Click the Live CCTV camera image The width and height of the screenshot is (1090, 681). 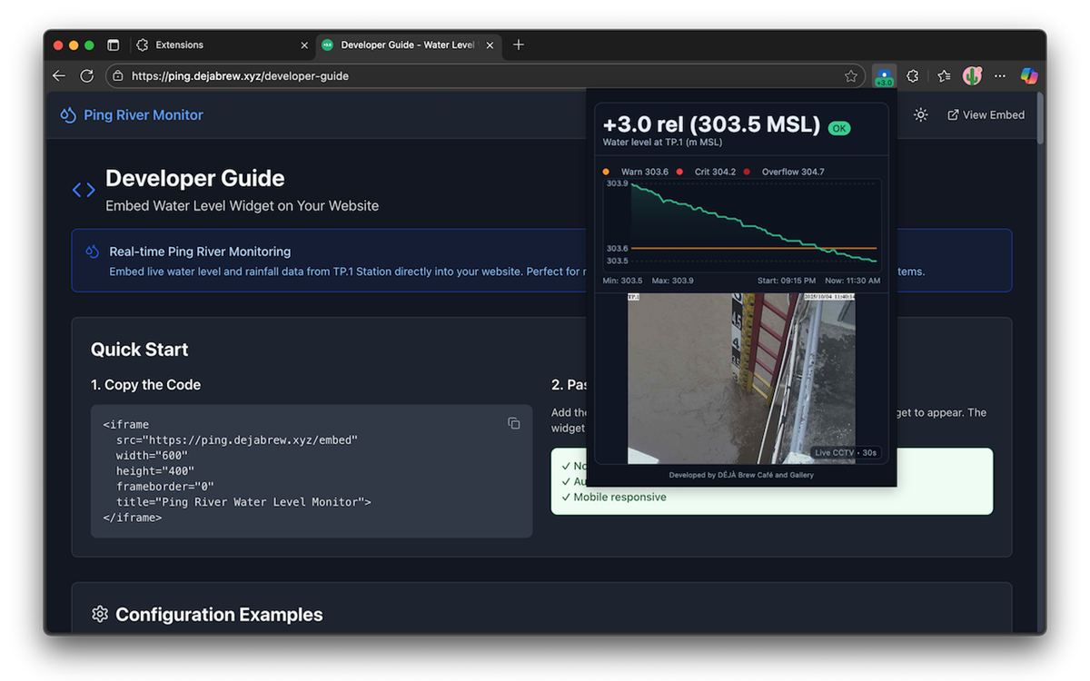click(741, 378)
